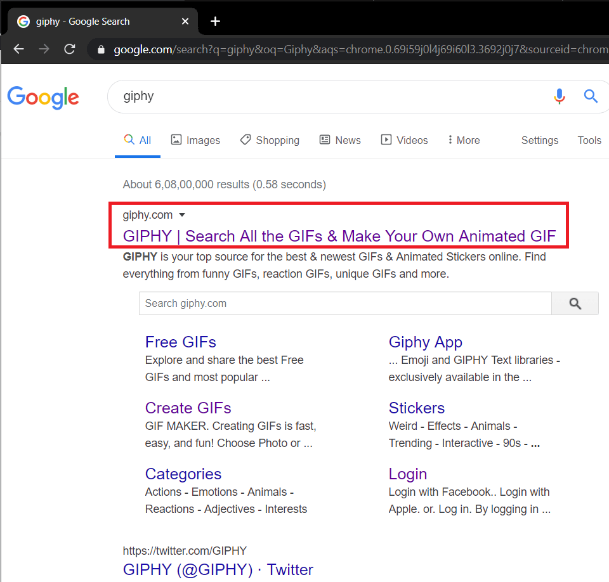The height and width of the screenshot is (582, 609).
Task: Switch to the Videos results tab
Action: coord(404,140)
